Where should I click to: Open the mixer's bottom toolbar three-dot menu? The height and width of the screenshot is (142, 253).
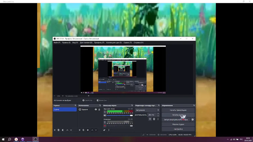(x=109, y=130)
